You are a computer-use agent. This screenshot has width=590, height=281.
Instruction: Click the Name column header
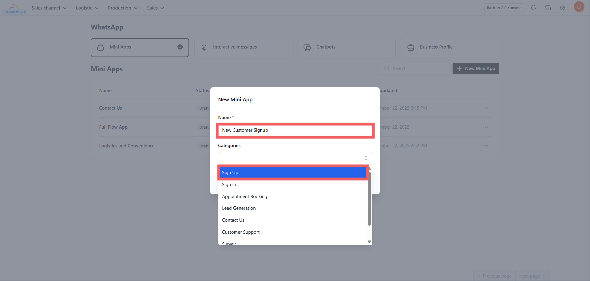click(105, 91)
